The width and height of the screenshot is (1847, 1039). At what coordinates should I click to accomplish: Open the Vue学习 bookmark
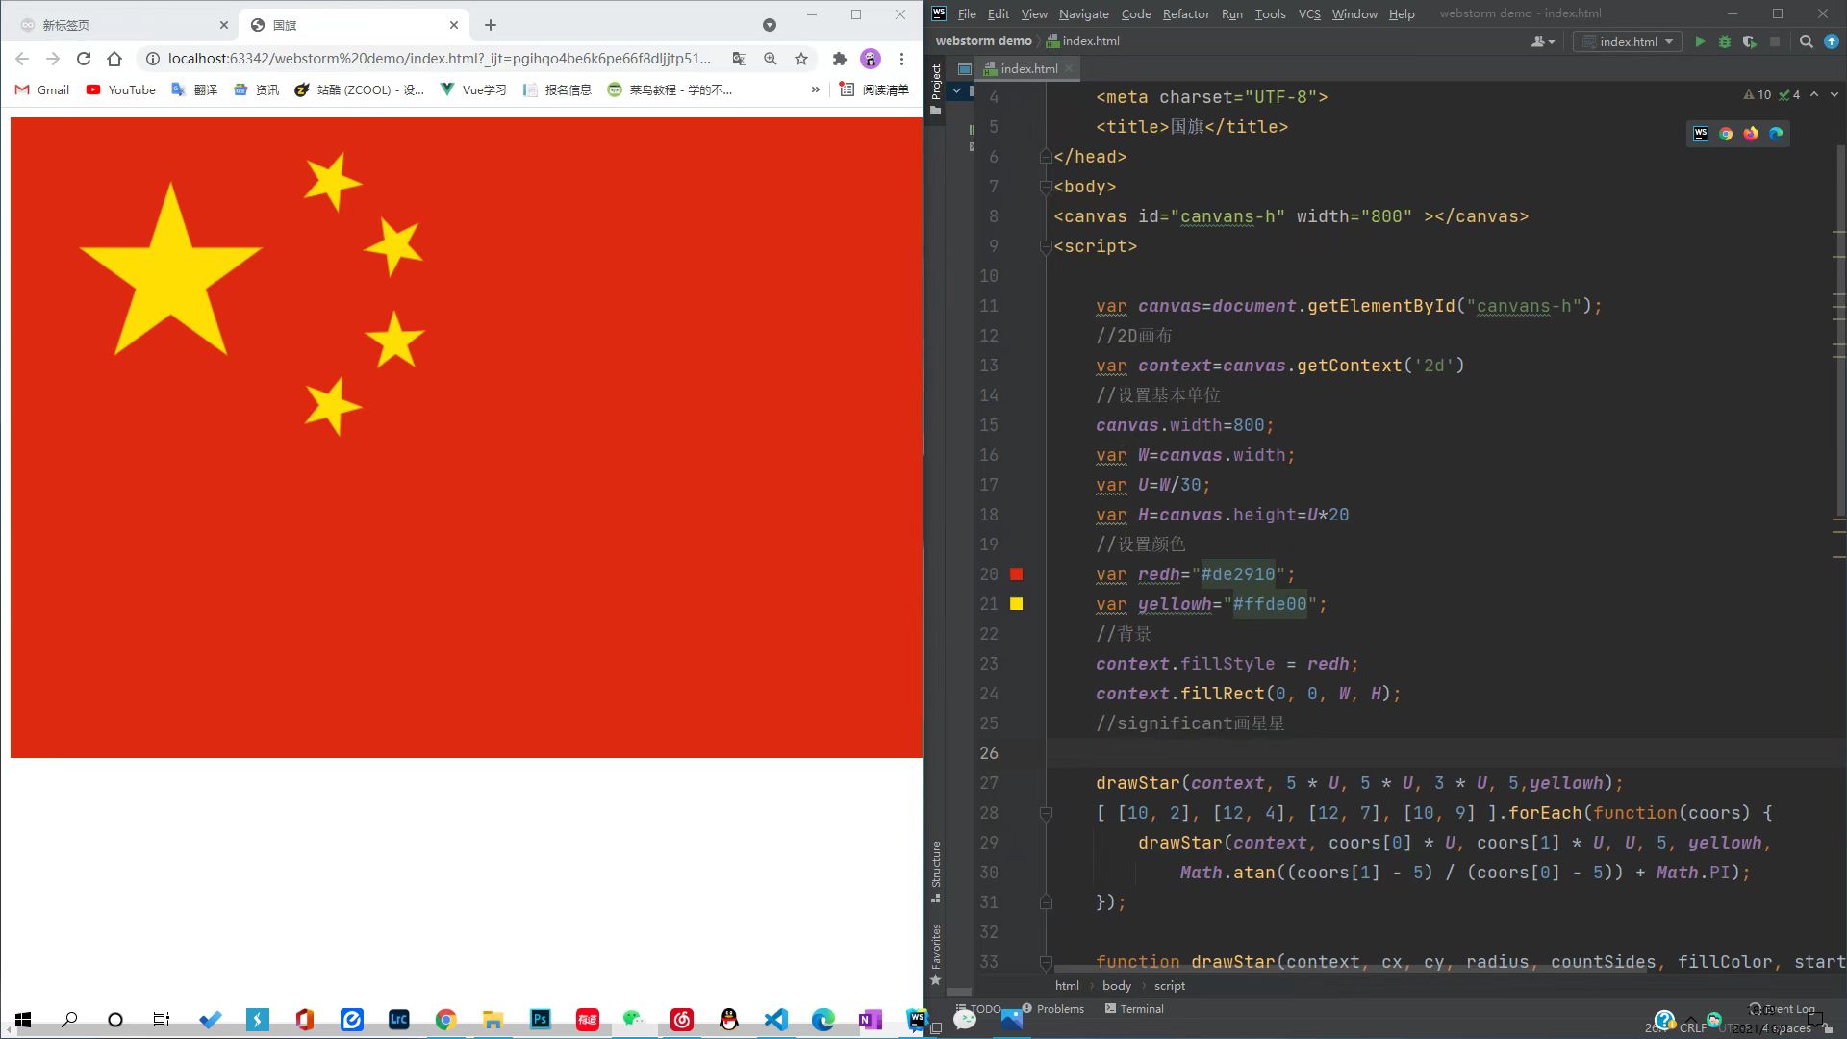(x=473, y=89)
